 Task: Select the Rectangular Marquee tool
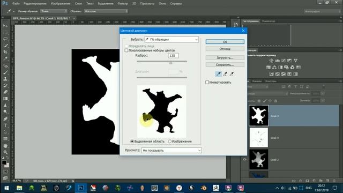pyautogui.click(x=5, y=32)
